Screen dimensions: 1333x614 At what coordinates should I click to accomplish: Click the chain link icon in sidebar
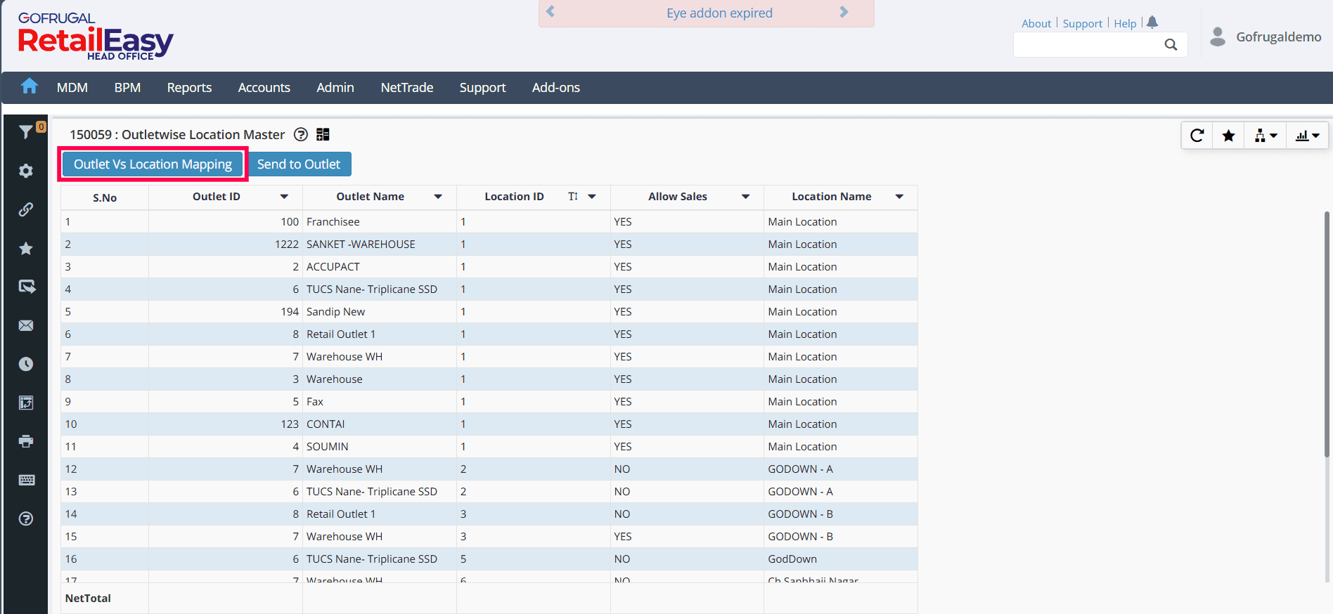[x=26, y=209]
